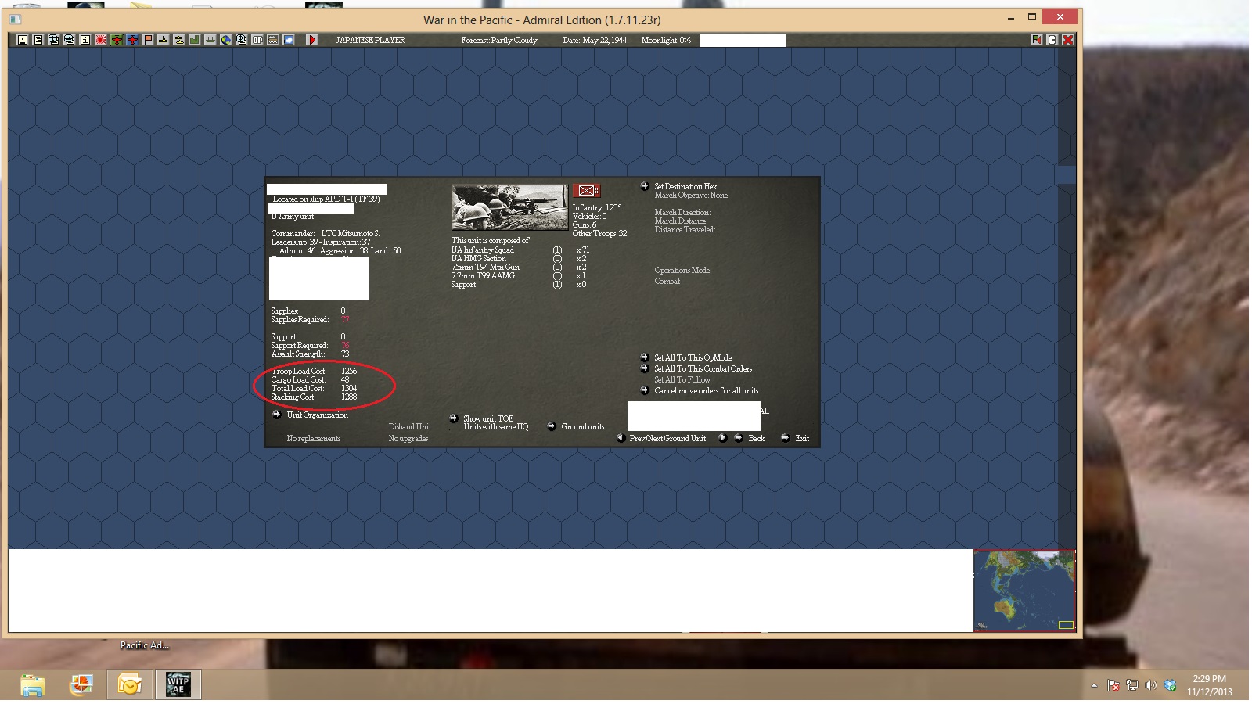Image resolution: width=1252 pixels, height=704 pixels.
Task: Click the red aircraft icon on green
Action: 117,40
